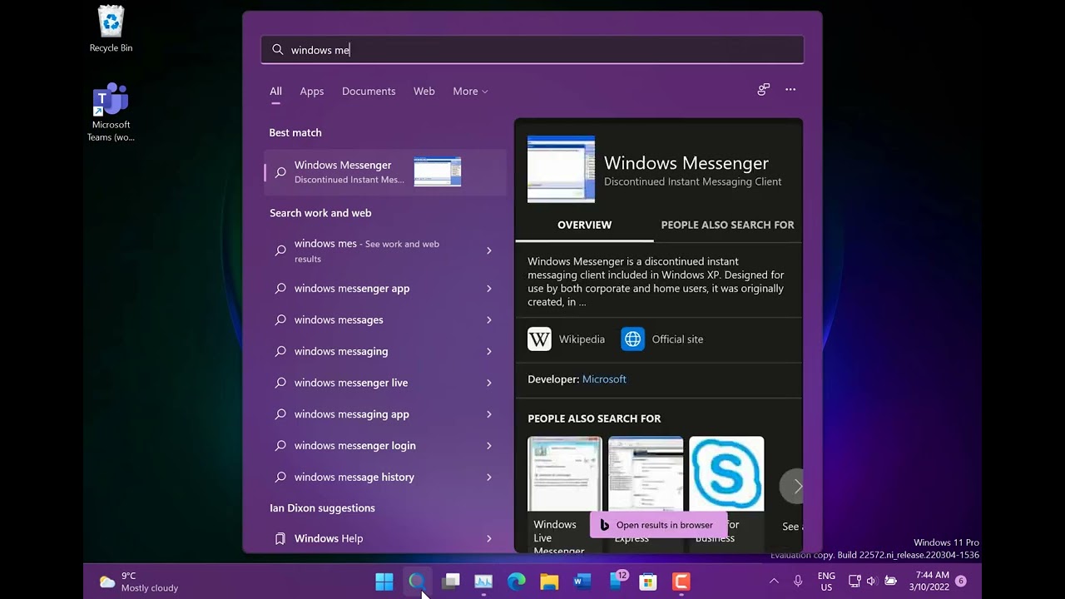1065x599 pixels.
Task: Expand arrow for 'windows messaging' row
Action: 489,352
